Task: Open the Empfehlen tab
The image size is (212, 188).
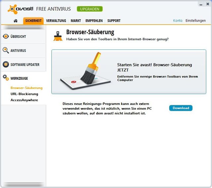Action: 94,21
